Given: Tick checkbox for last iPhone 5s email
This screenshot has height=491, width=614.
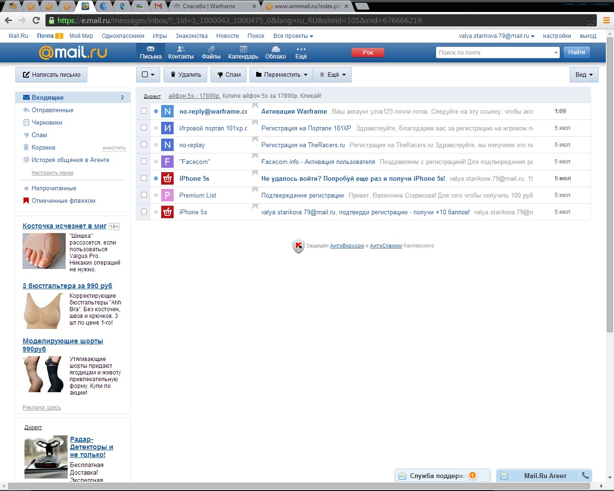Looking at the screenshot, I should coord(144,211).
